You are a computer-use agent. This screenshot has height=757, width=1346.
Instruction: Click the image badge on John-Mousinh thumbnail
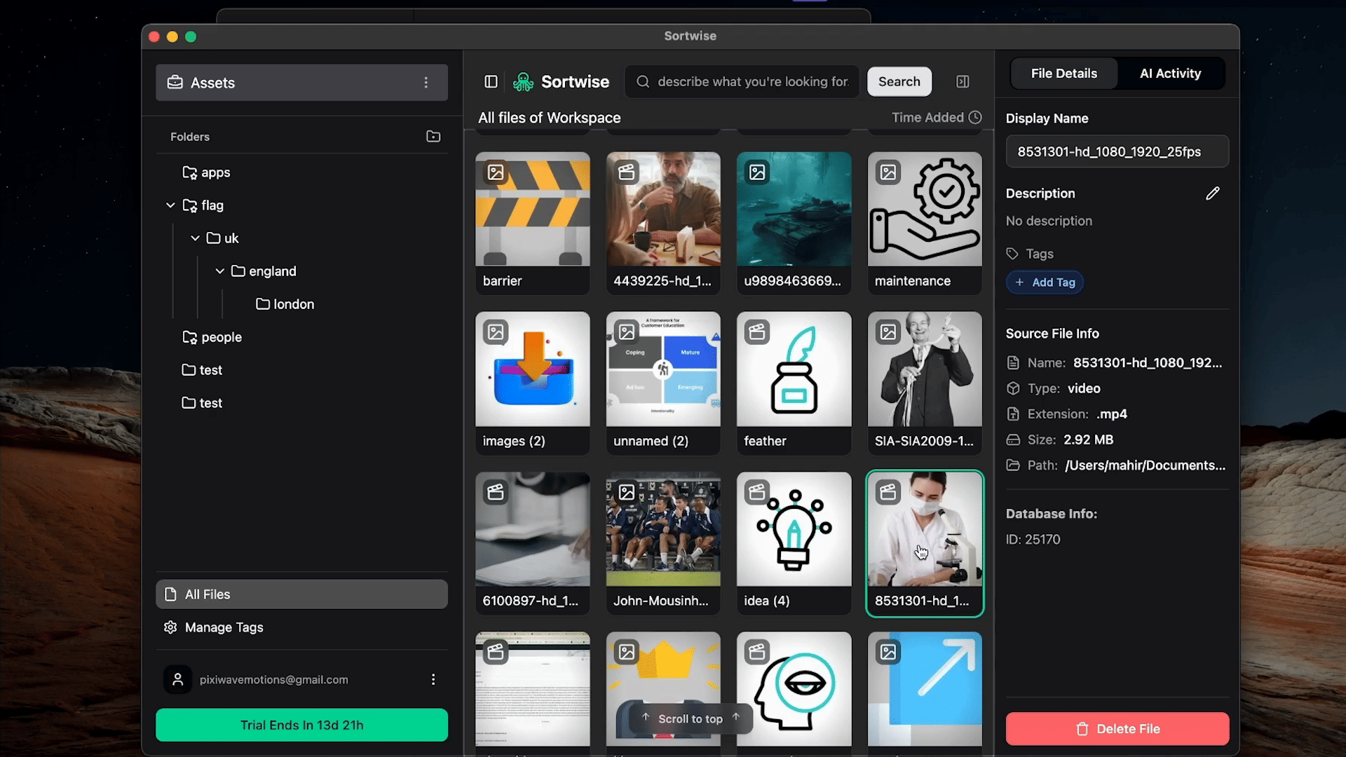click(627, 492)
